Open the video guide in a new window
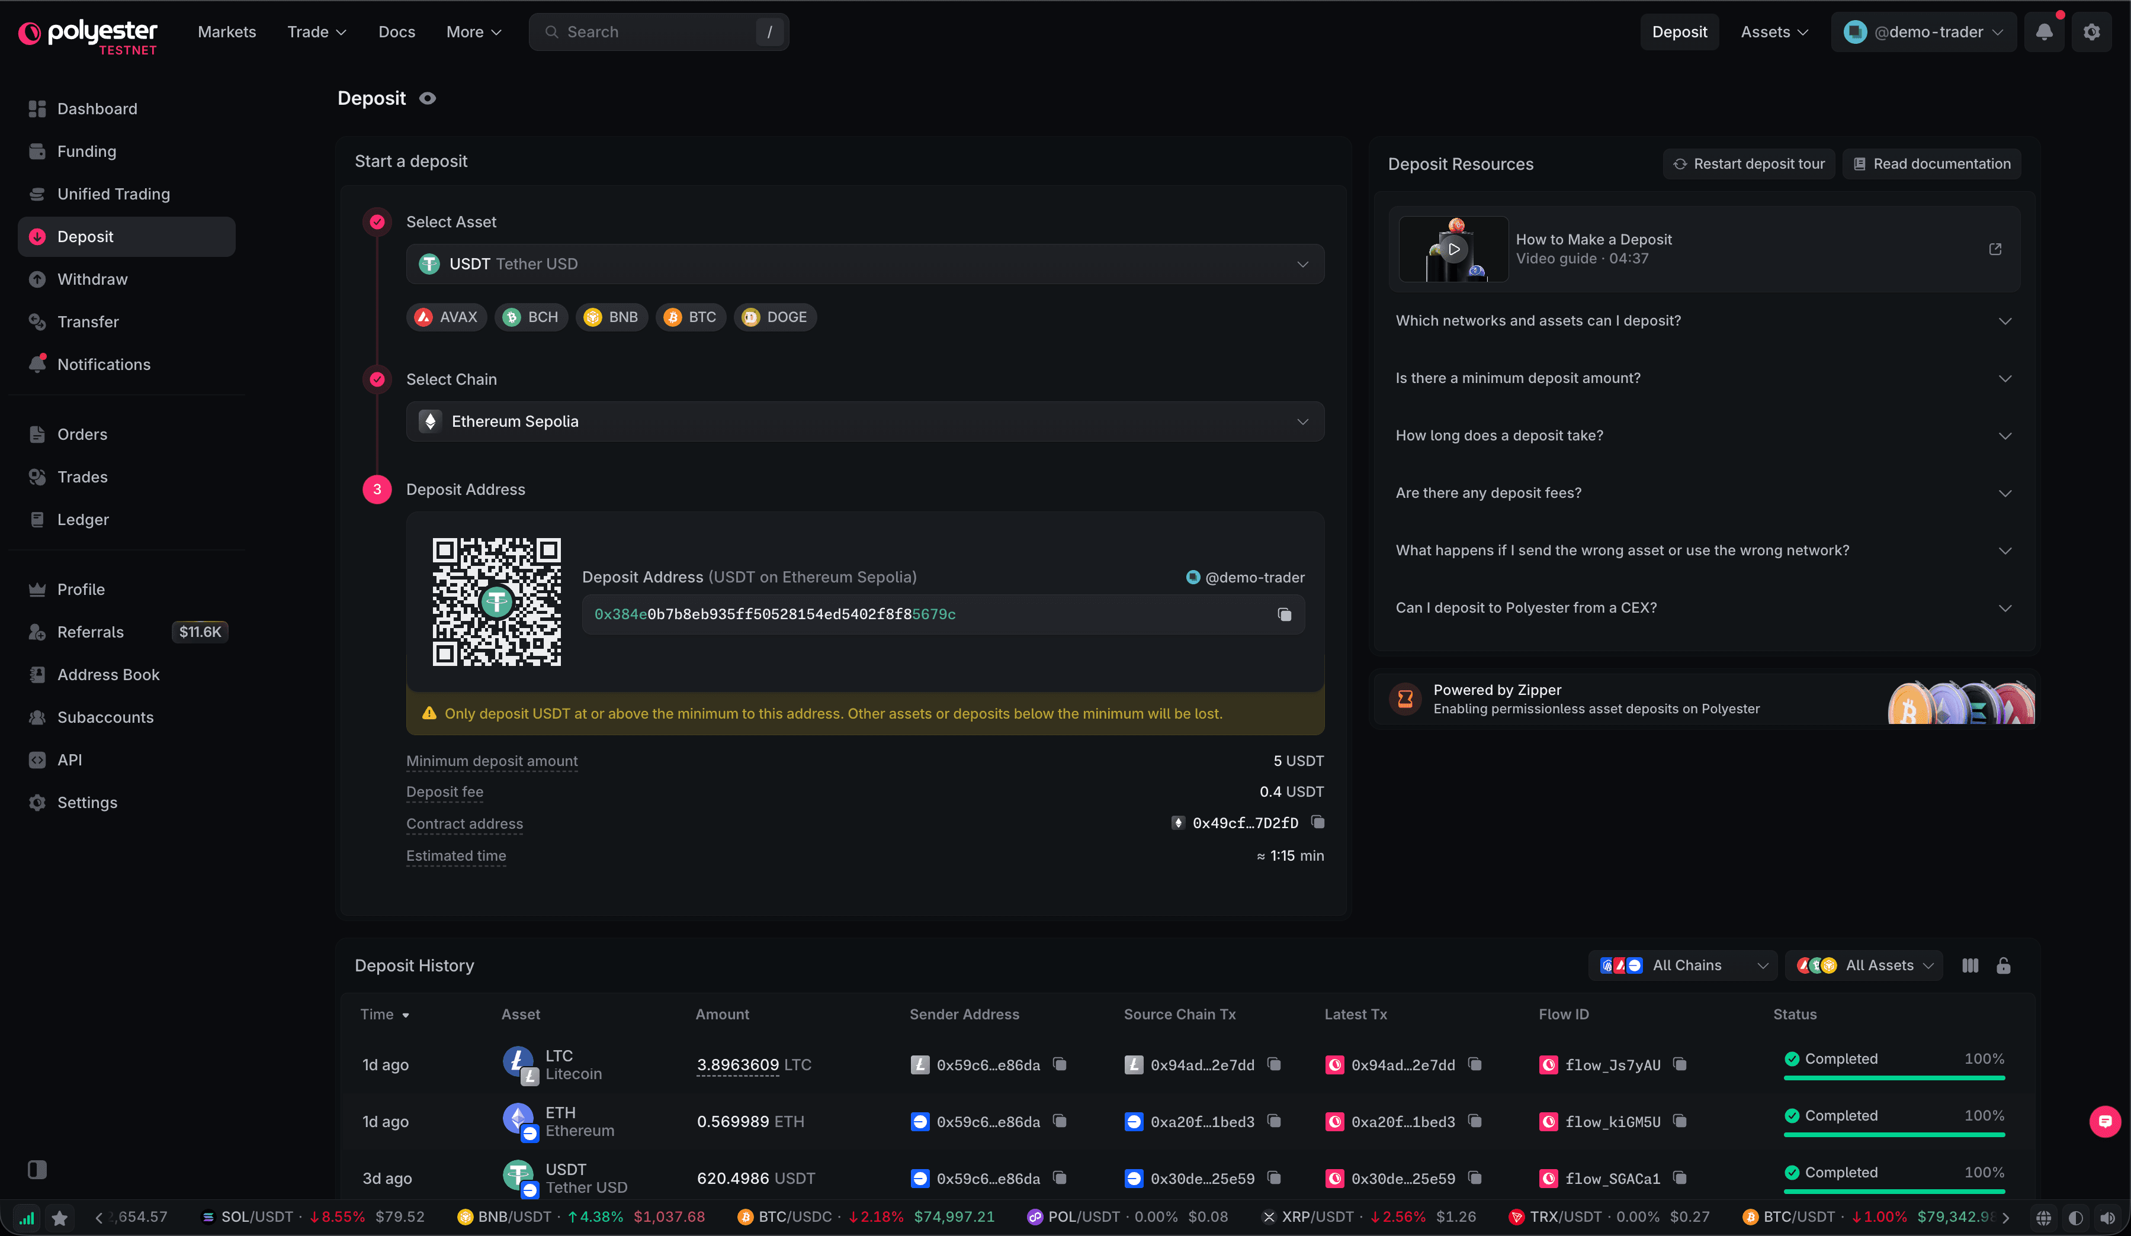The image size is (2131, 1236). click(1995, 249)
